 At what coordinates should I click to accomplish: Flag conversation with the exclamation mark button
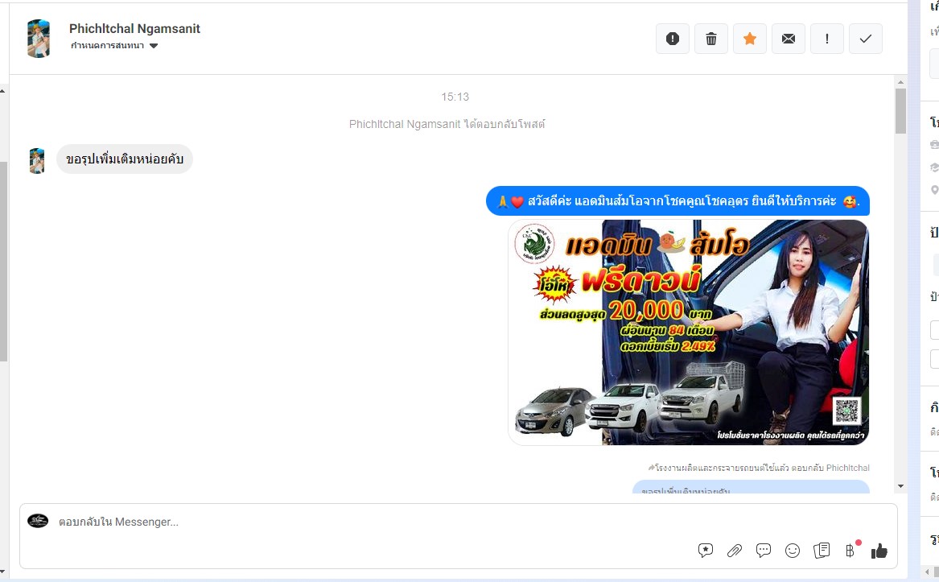[827, 39]
